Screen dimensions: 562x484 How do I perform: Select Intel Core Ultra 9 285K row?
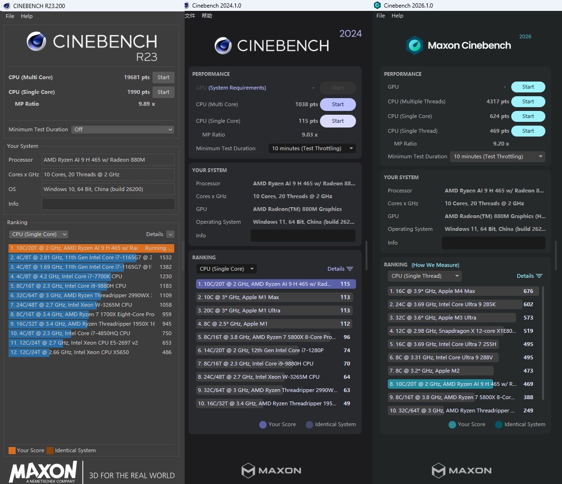pos(463,304)
